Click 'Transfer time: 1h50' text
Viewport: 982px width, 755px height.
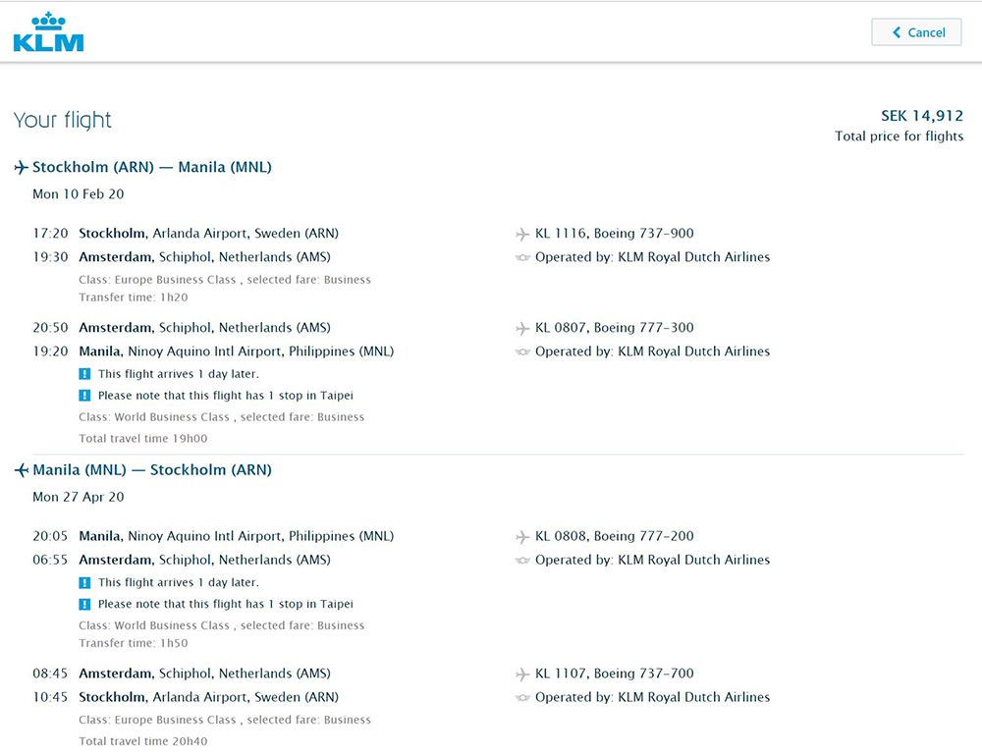click(x=134, y=643)
